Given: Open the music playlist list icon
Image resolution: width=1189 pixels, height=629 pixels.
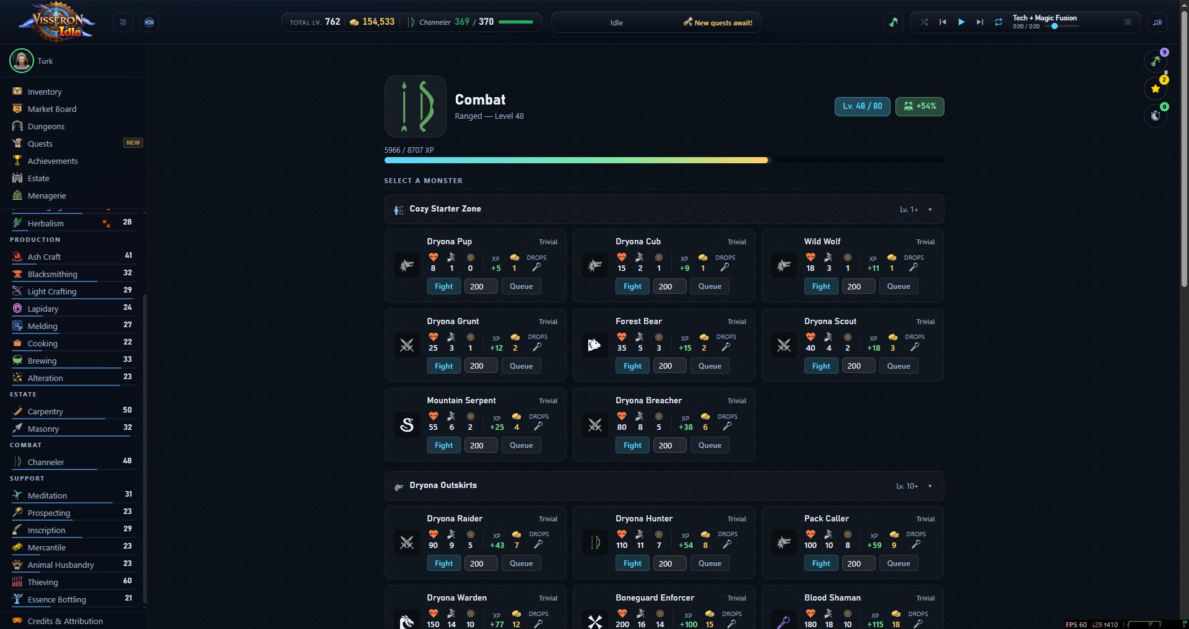Looking at the screenshot, I should coord(1127,22).
